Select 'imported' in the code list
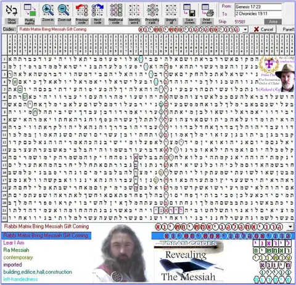This screenshot has width=296, height=285. (12, 265)
